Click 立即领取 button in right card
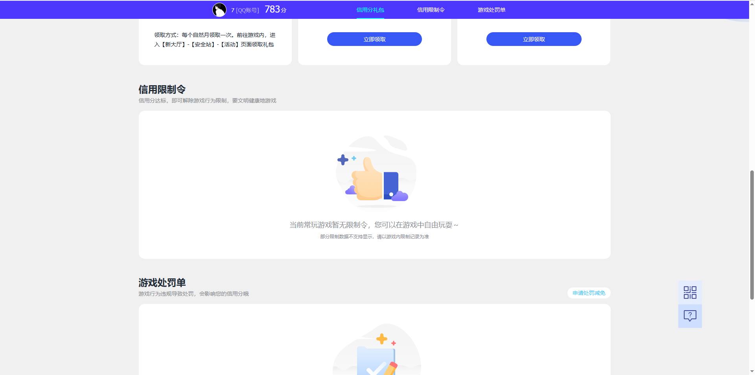Image resolution: width=755 pixels, height=375 pixels. pyautogui.click(x=534, y=39)
